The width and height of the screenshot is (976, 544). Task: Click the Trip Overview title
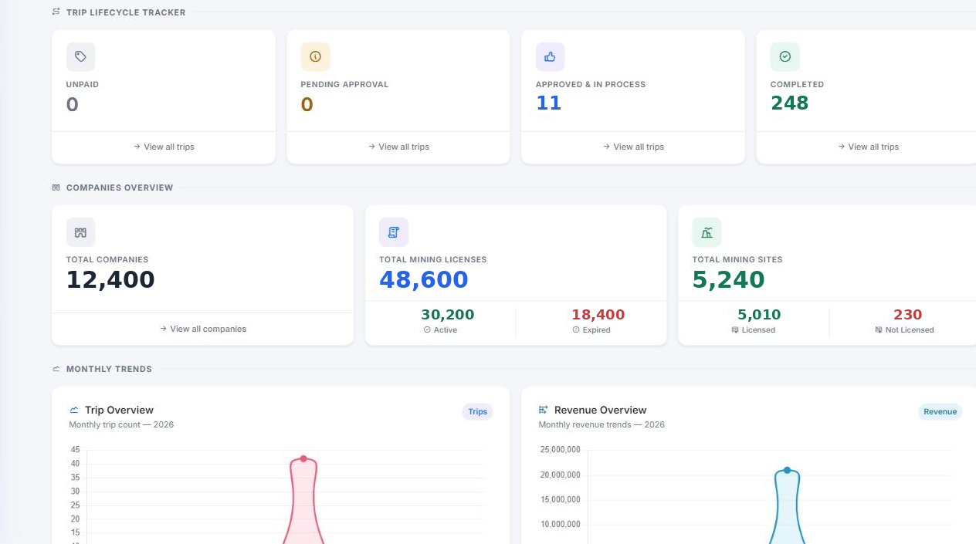(119, 410)
